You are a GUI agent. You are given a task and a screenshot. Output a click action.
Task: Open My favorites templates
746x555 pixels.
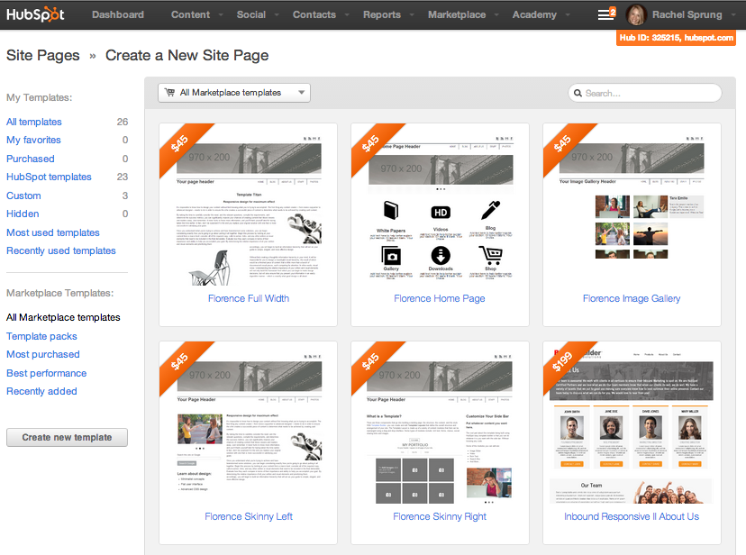tap(33, 140)
